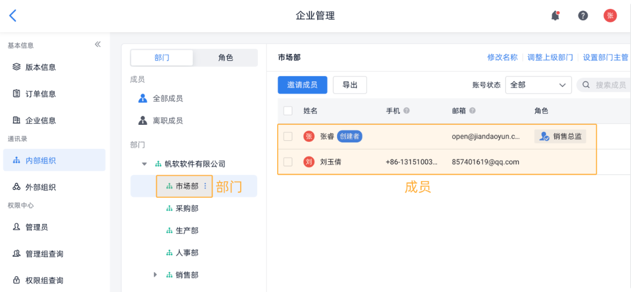
Task: Click the 邀请成员 button
Action: 302,85
